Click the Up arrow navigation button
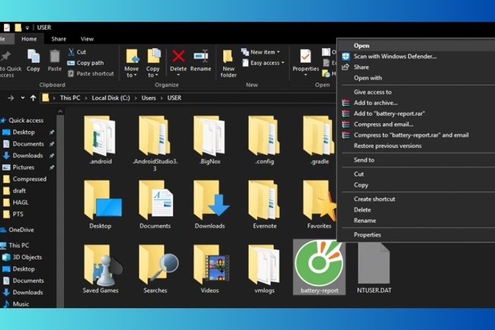This screenshot has width=495, height=330. pos(34,98)
